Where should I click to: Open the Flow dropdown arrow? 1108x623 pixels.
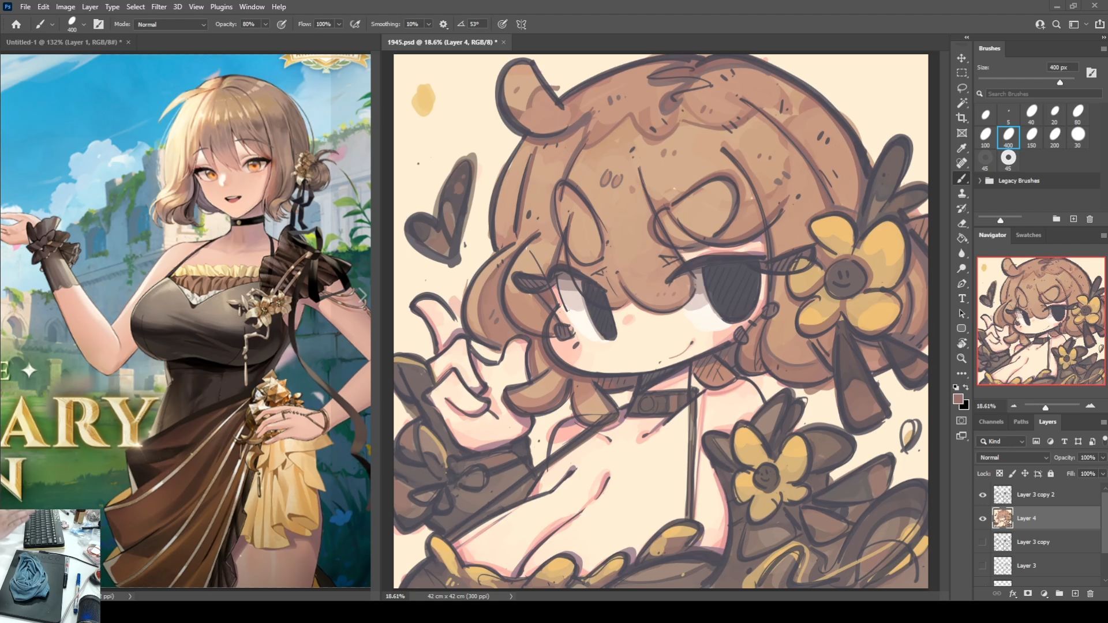(339, 24)
